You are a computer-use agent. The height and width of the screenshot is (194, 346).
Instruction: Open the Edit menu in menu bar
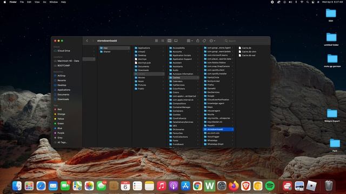click(x=29, y=2)
